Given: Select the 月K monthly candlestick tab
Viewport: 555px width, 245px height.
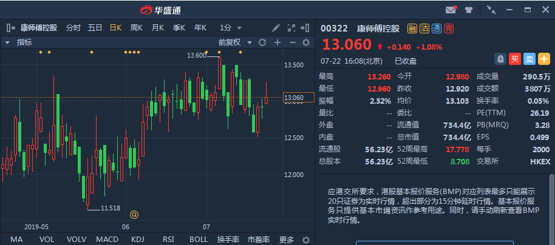Looking at the screenshot, I should tap(157, 28).
